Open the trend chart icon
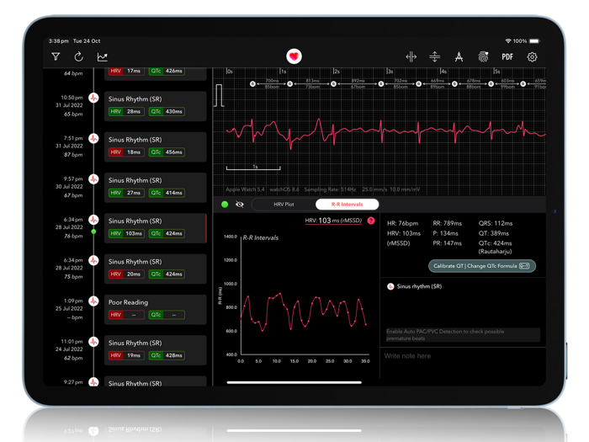 click(102, 56)
